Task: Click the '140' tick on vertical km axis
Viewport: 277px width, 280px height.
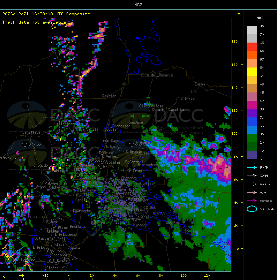Action: [234, 87]
